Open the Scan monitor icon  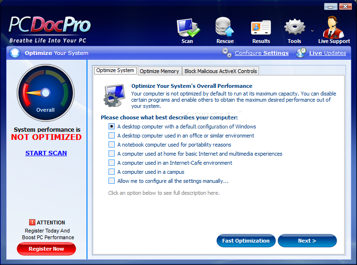[188, 28]
